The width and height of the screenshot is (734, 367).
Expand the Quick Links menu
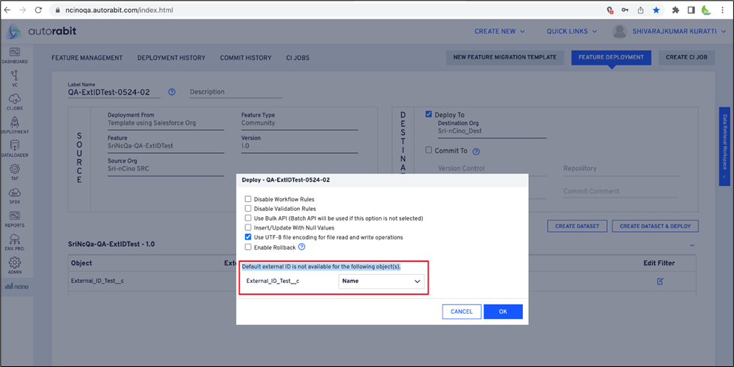click(572, 32)
